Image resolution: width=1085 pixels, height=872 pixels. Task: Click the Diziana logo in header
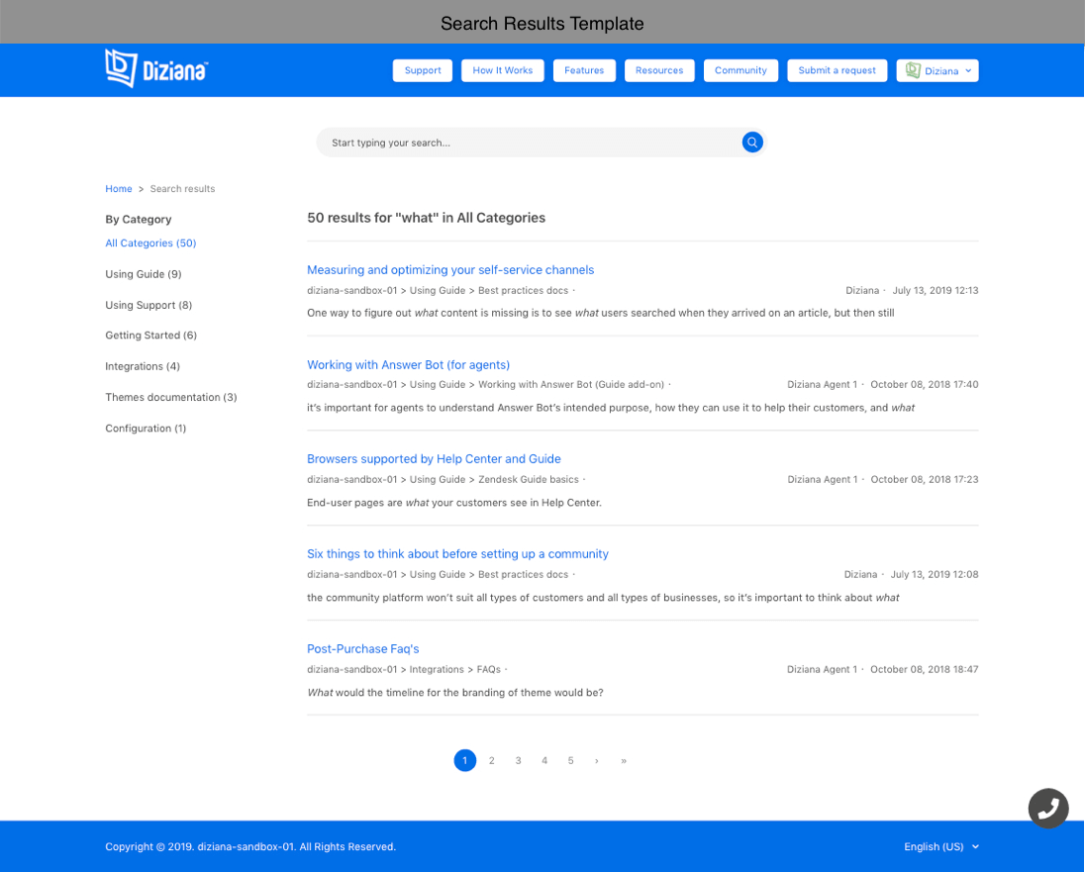pyautogui.click(x=155, y=69)
